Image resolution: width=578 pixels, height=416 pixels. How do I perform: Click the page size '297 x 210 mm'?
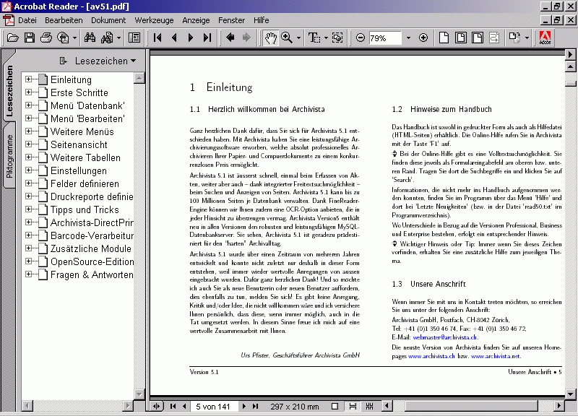pos(295,407)
